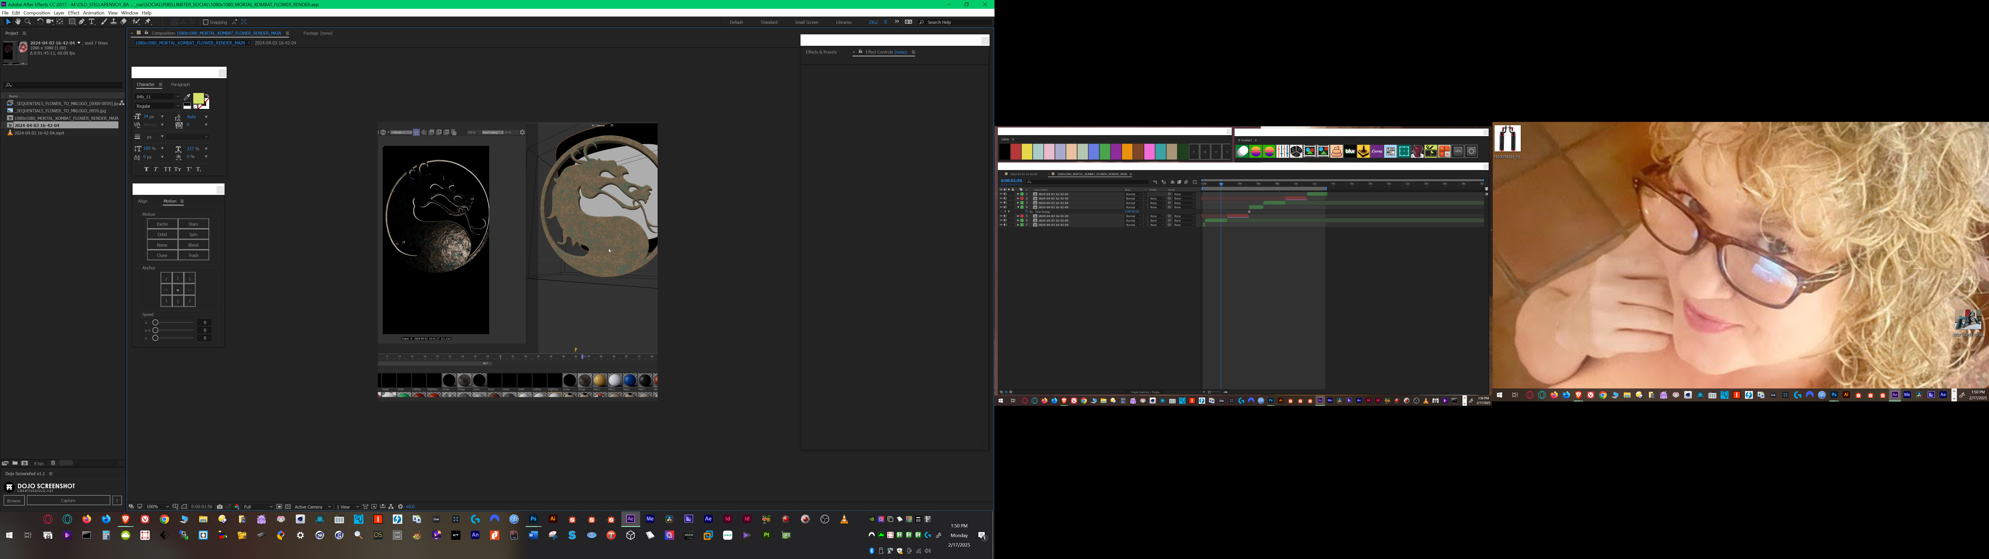Select the Pen tool

pyautogui.click(x=82, y=22)
